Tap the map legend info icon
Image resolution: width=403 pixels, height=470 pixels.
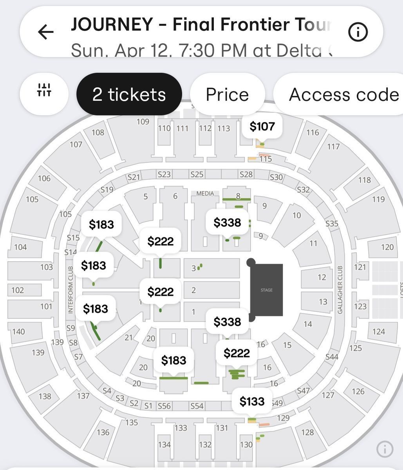[x=385, y=449]
